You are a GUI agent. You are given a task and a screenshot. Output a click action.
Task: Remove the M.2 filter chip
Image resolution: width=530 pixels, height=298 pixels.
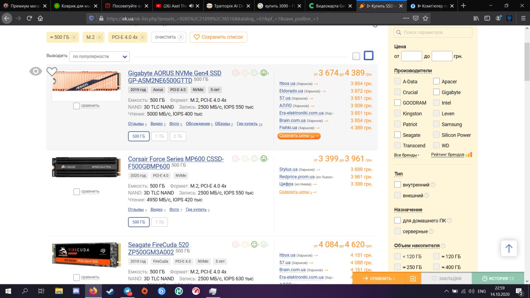(100, 37)
